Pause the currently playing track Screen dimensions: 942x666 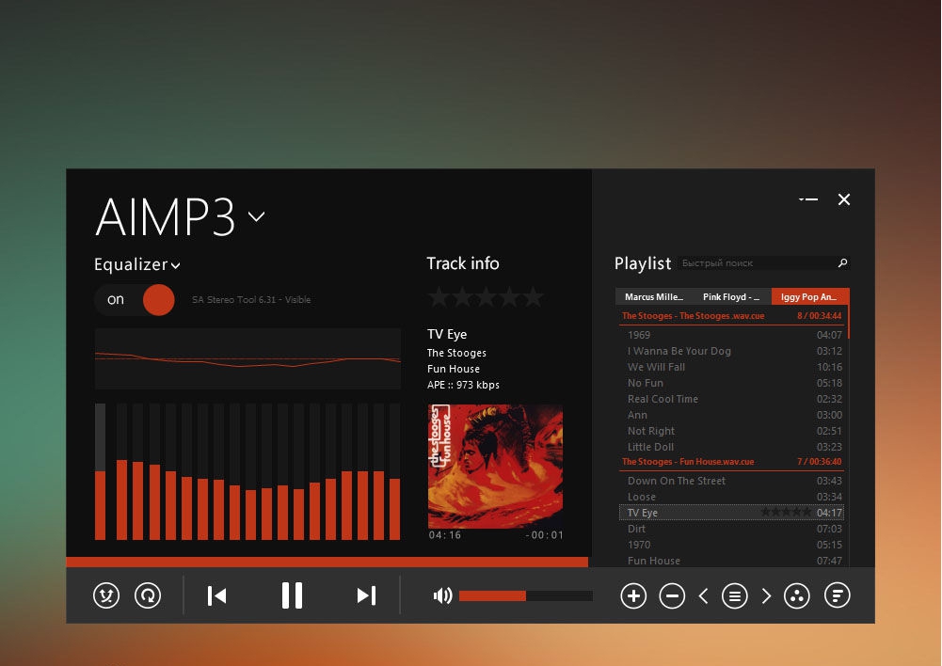point(292,595)
